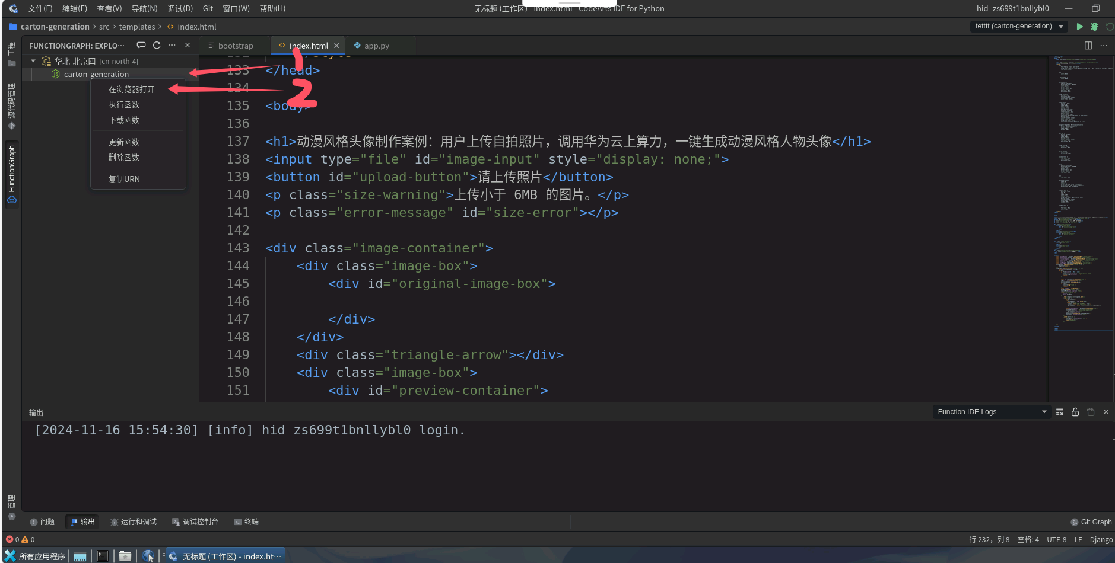Open the 终端 terminal panel tab
The width and height of the screenshot is (1115, 563).
pos(246,522)
